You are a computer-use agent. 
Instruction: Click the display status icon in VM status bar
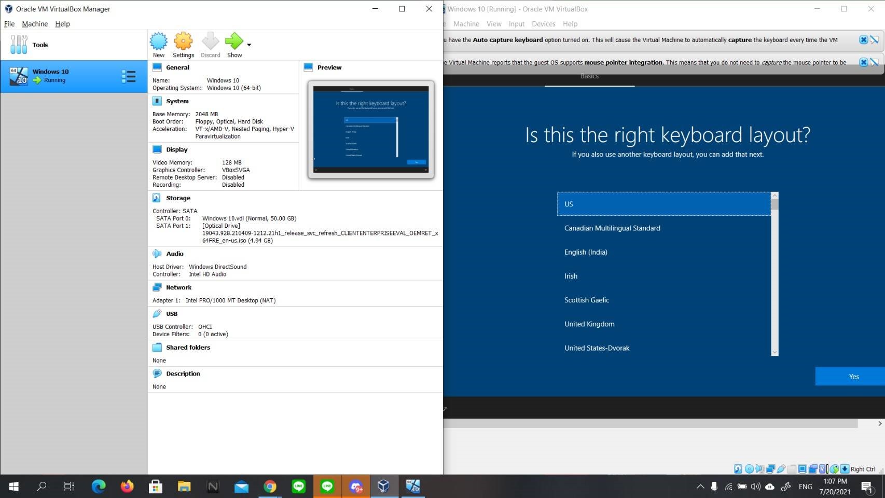click(x=803, y=469)
